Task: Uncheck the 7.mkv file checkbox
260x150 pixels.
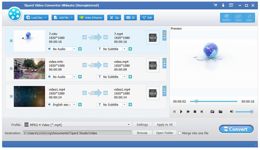Action: [x=11, y=41]
